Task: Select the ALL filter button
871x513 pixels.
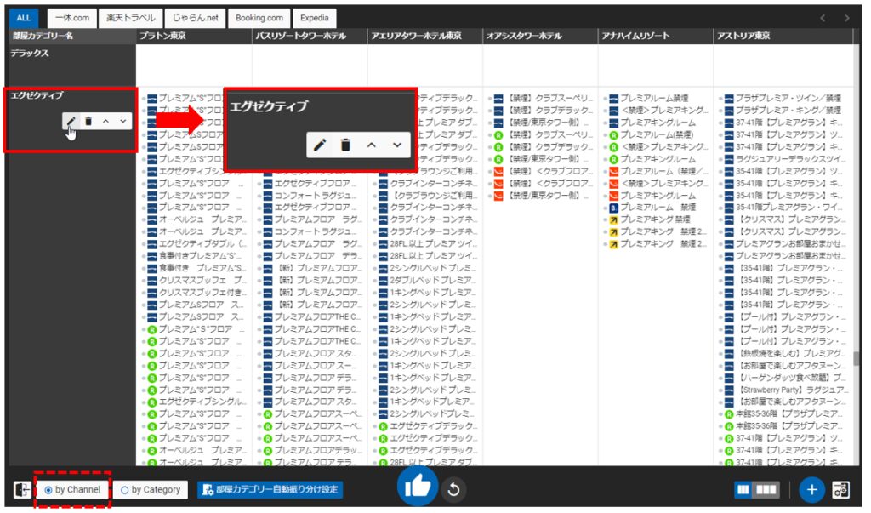Action: (x=24, y=18)
